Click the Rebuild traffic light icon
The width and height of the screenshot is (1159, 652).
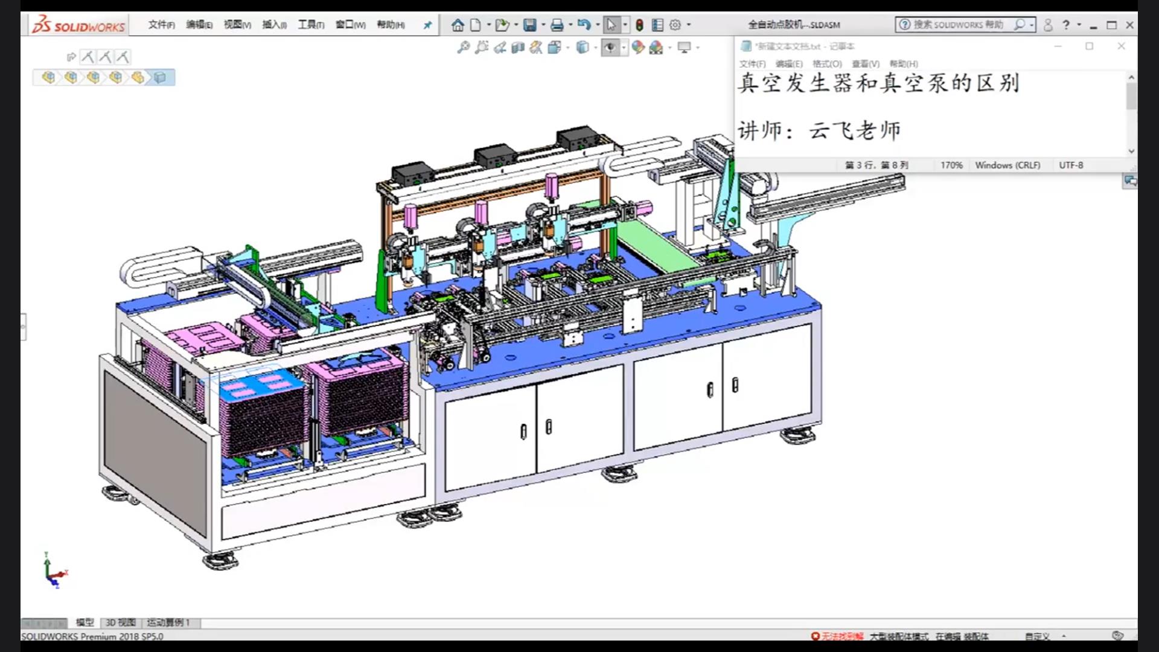[x=639, y=25]
